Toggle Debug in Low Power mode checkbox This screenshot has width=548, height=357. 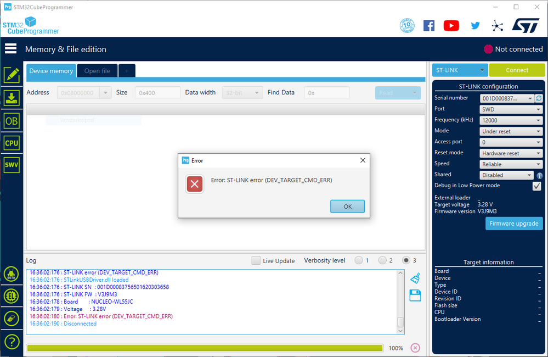click(537, 186)
